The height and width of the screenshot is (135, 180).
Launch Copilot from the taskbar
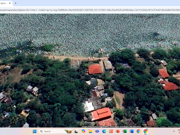83,131
